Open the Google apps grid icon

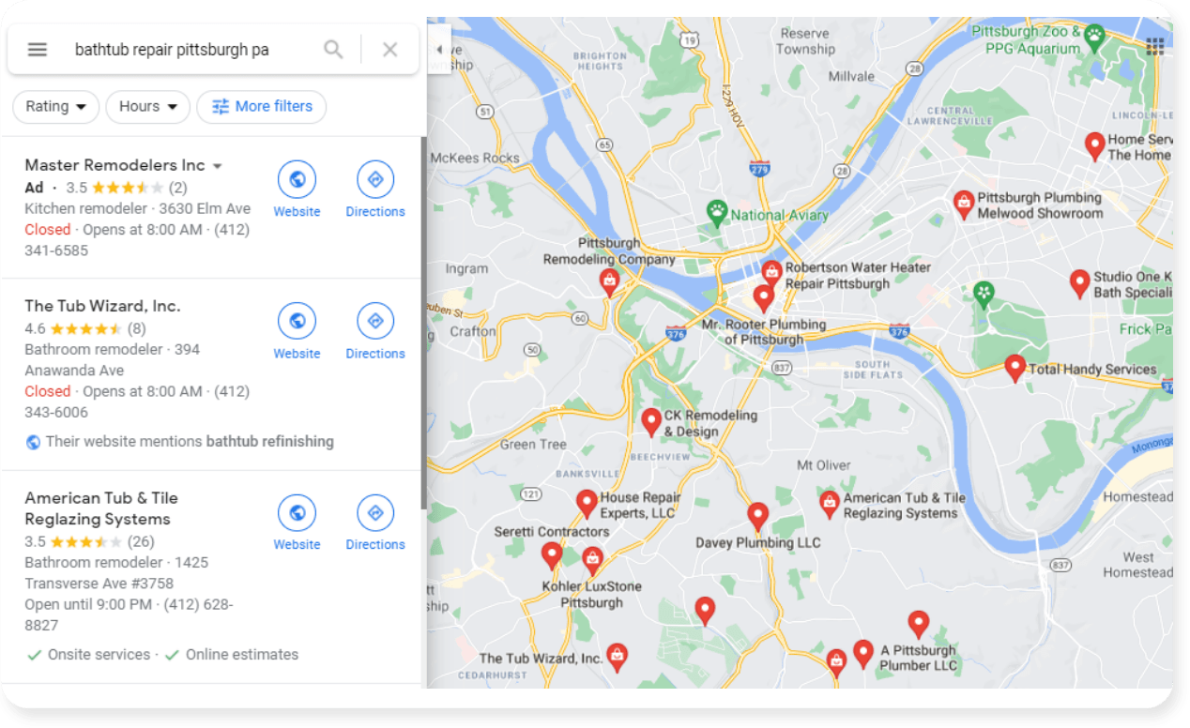(1155, 46)
